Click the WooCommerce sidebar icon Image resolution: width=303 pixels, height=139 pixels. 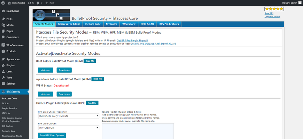coord(3,45)
